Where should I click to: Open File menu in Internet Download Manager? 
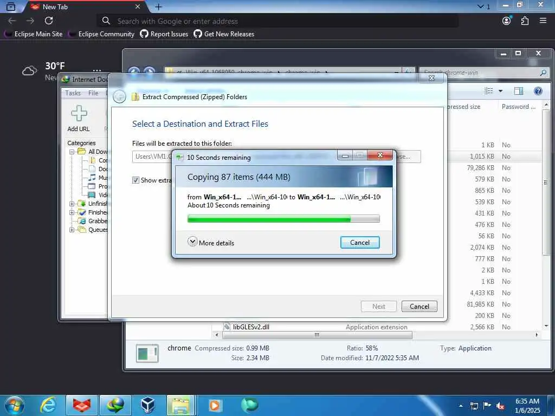93,93
